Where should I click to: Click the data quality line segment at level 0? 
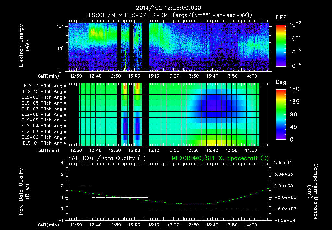[204, 209]
